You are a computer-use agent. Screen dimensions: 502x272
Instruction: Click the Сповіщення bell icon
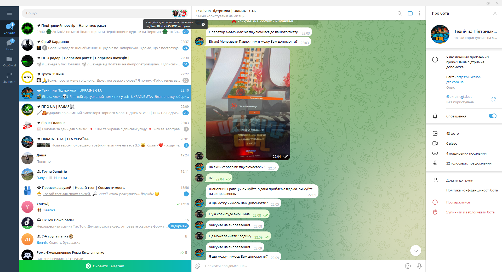[435, 116]
